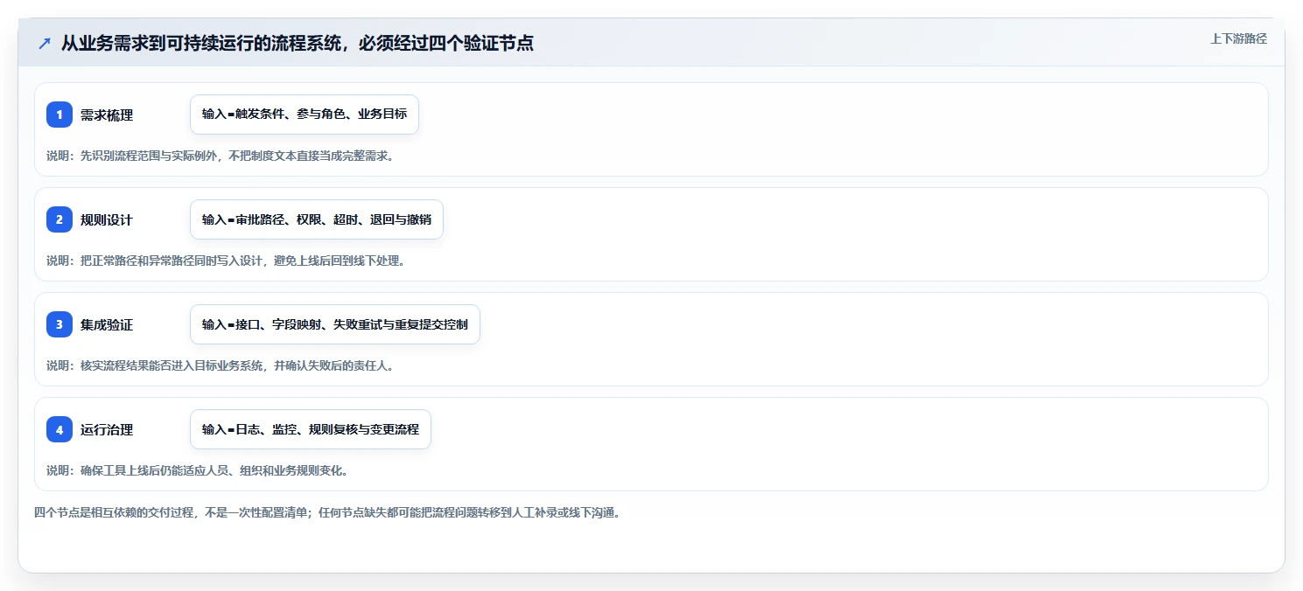This screenshot has width=1303, height=591.
Task: Click the note 核实流程结果能否进入目标业务系统
Action: [x=220, y=365]
